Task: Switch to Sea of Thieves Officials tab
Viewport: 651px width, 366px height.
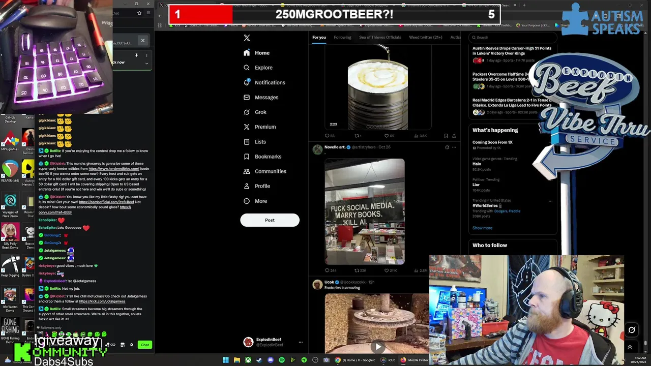Action: point(380,37)
